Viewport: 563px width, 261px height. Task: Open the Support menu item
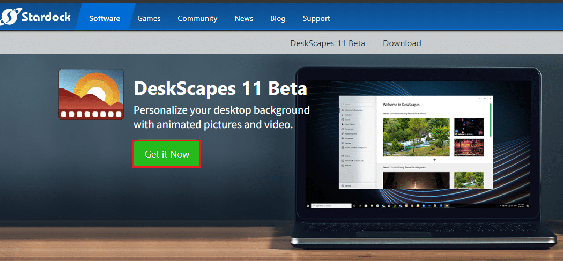[316, 18]
